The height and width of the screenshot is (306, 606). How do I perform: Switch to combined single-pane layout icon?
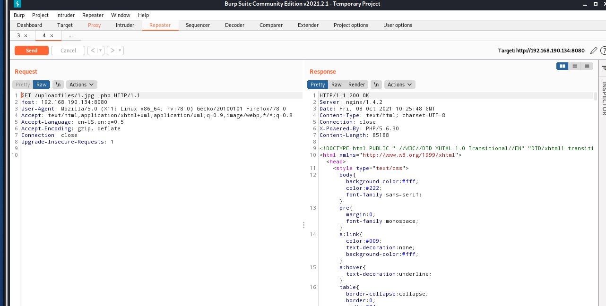point(587,66)
